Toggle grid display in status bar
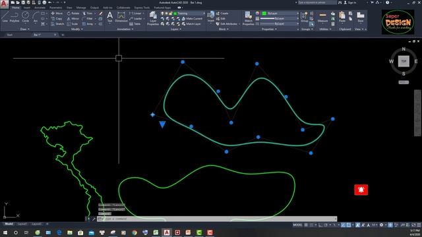422x237 pixels. (x=306, y=225)
